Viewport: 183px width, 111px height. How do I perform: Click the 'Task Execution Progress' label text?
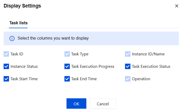click(93, 66)
